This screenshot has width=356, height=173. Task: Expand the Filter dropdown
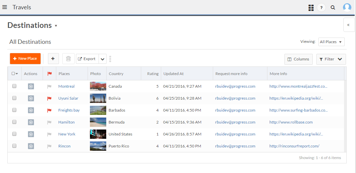(x=331, y=59)
